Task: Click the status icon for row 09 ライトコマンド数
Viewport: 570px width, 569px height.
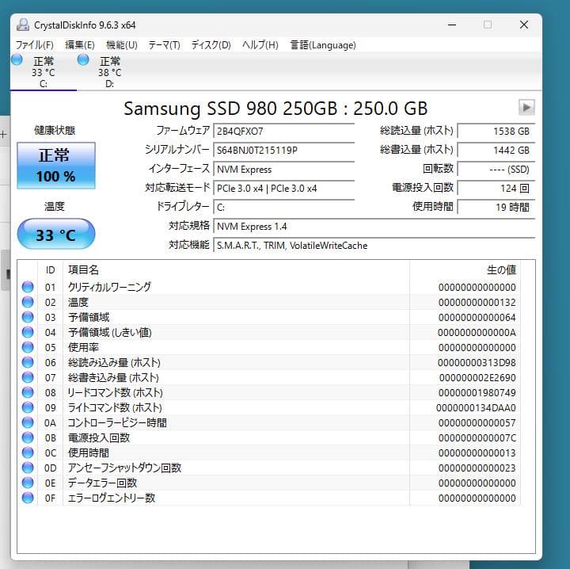Action: pos(28,407)
